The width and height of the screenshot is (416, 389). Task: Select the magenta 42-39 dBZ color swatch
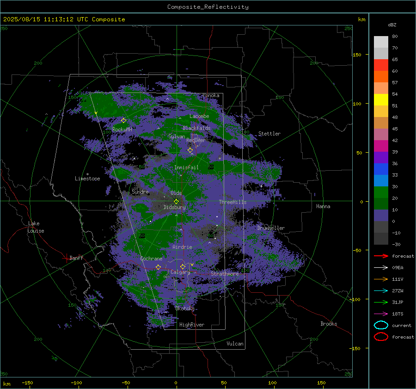(381, 146)
